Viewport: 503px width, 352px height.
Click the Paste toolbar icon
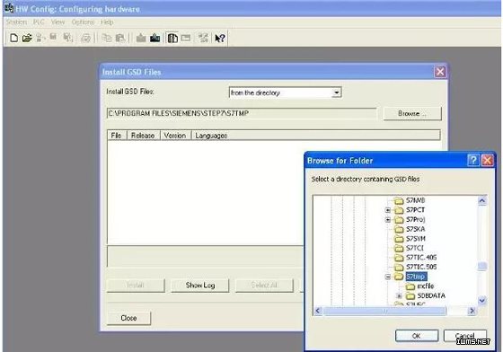(x=120, y=38)
